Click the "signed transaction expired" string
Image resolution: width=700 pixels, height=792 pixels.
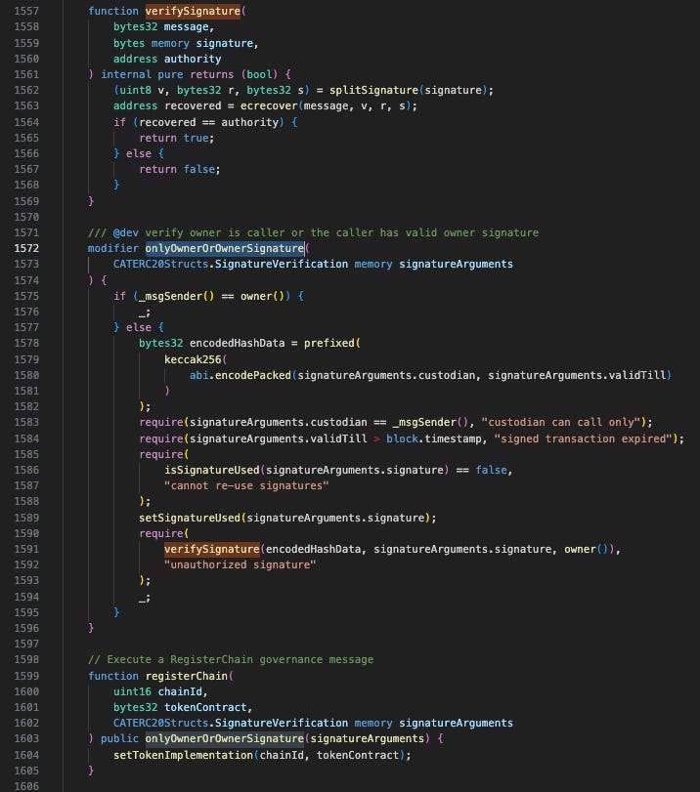583,438
